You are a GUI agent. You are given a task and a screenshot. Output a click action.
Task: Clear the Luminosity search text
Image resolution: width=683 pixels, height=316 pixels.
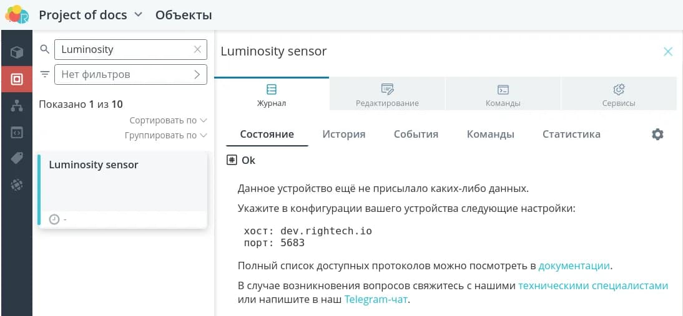coord(198,50)
